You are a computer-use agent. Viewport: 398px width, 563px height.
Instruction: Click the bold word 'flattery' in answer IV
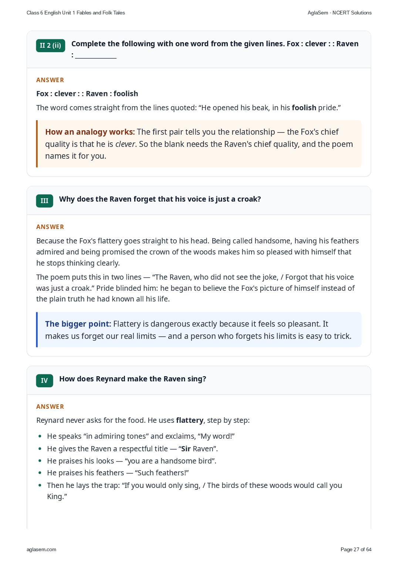pyautogui.click(x=190, y=420)
